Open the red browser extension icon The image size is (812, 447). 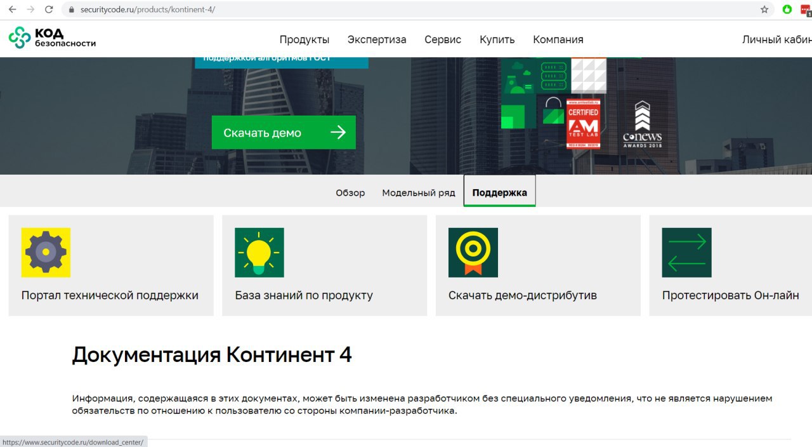806,10
